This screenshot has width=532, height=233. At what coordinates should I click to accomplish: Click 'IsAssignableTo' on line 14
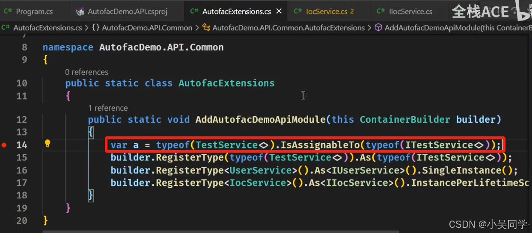click(x=320, y=145)
